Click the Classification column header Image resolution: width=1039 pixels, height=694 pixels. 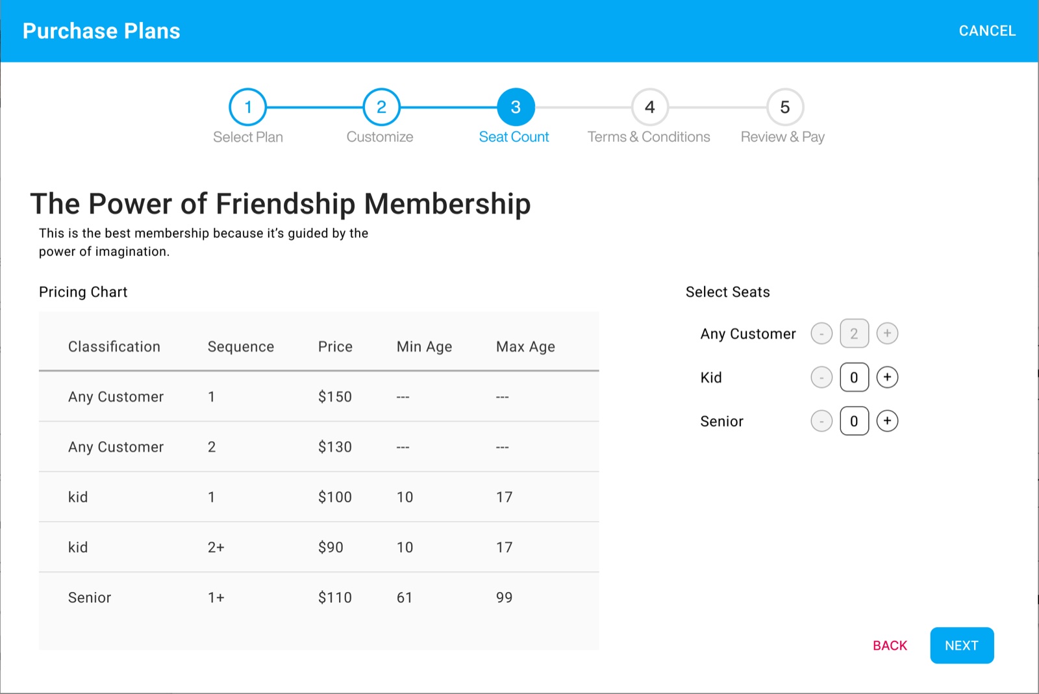click(x=114, y=346)
